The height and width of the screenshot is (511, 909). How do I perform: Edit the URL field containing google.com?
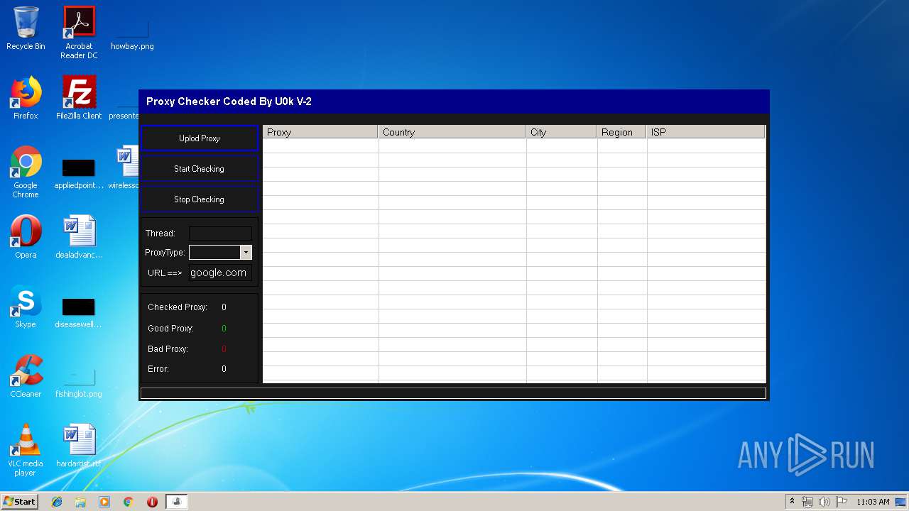click(x=220, y=273)
